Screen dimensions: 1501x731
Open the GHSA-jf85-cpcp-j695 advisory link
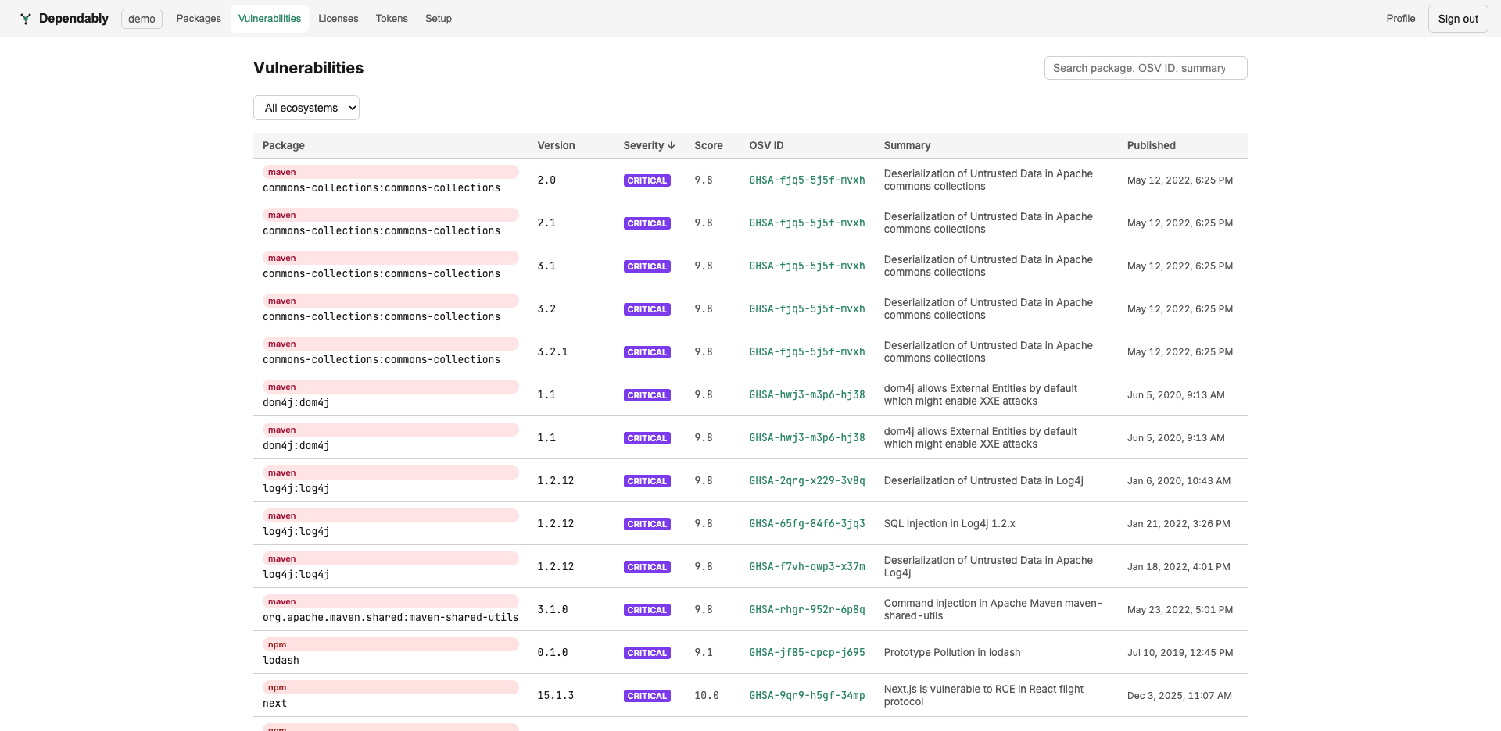click(807, 653)
